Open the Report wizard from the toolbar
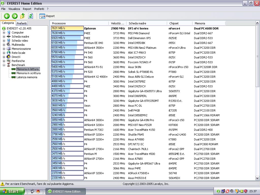Viewport: 260px width, 195px height. pos(47,16)
